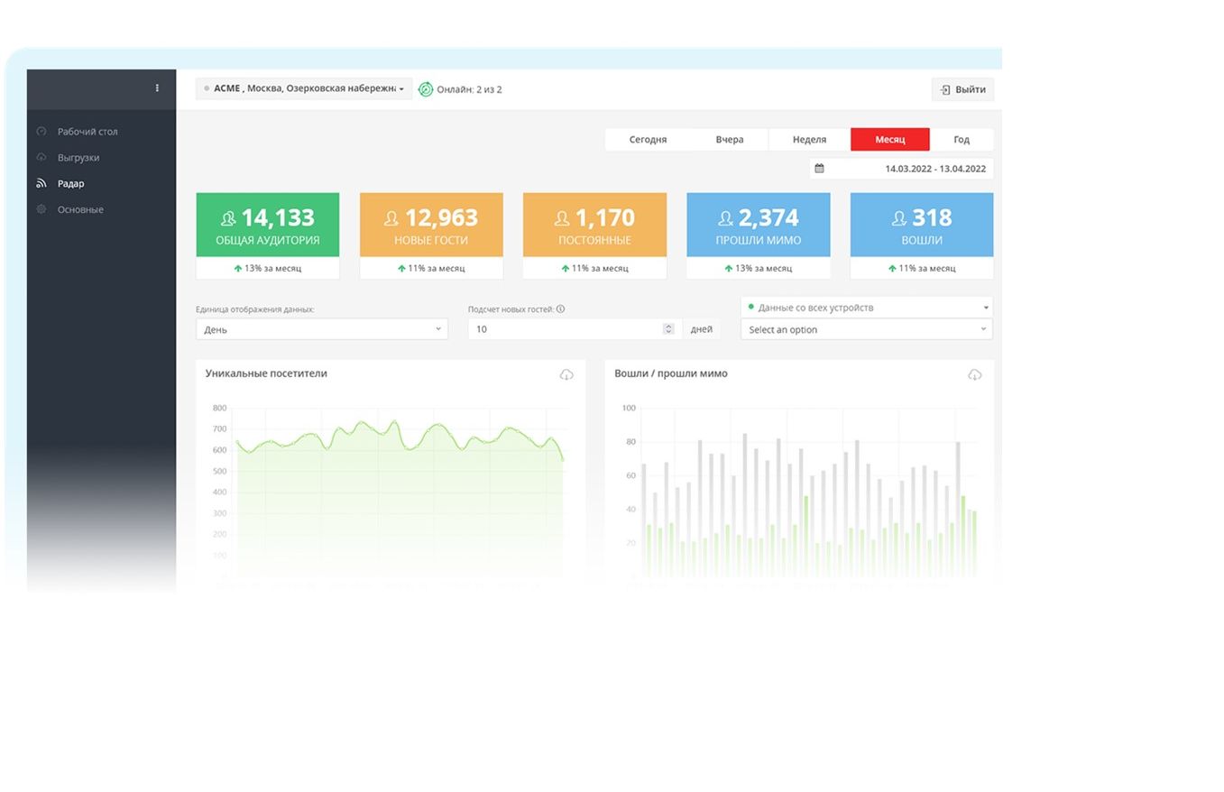Click 11% за месяц under Вошли
Image resolution: width=1224 pixels, height=792 pixels.
[x=922, y=268]
